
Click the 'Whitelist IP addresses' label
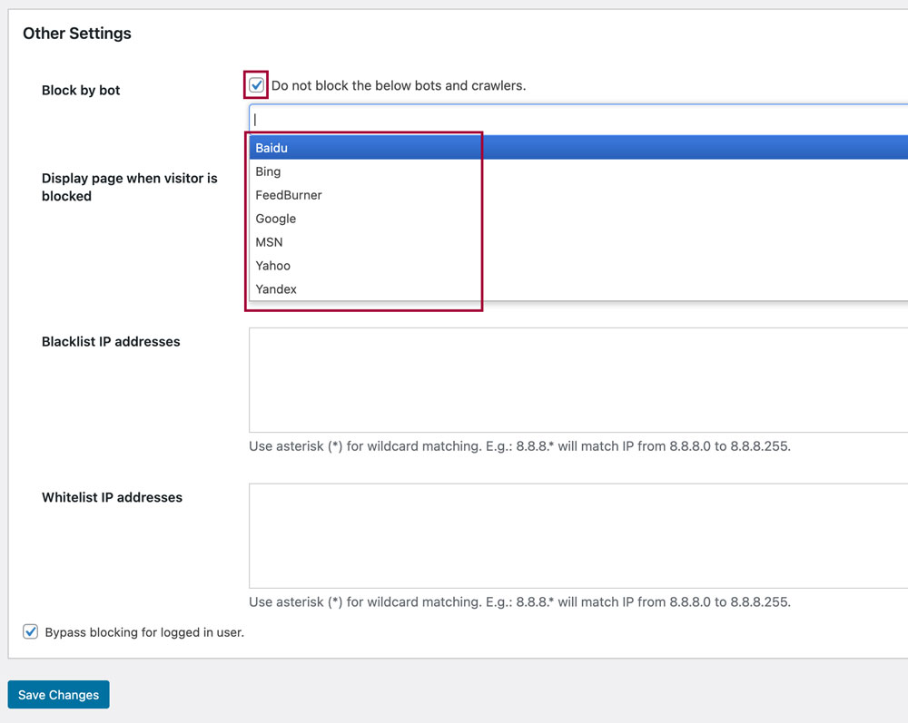[112, 497]
